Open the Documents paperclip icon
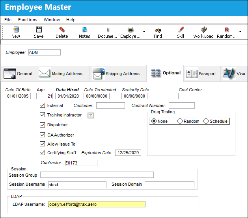 108,30
